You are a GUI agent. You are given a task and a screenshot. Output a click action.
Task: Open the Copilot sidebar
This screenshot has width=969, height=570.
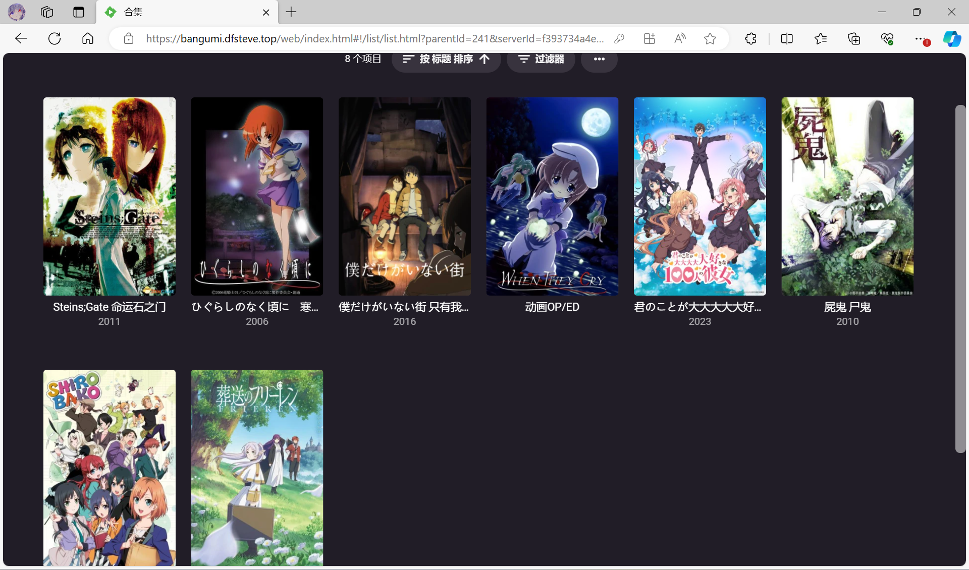[952, 39]
